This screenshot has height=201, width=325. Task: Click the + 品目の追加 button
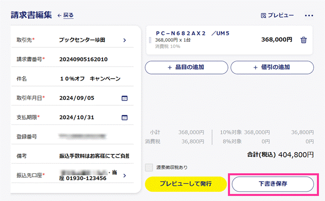187,68
